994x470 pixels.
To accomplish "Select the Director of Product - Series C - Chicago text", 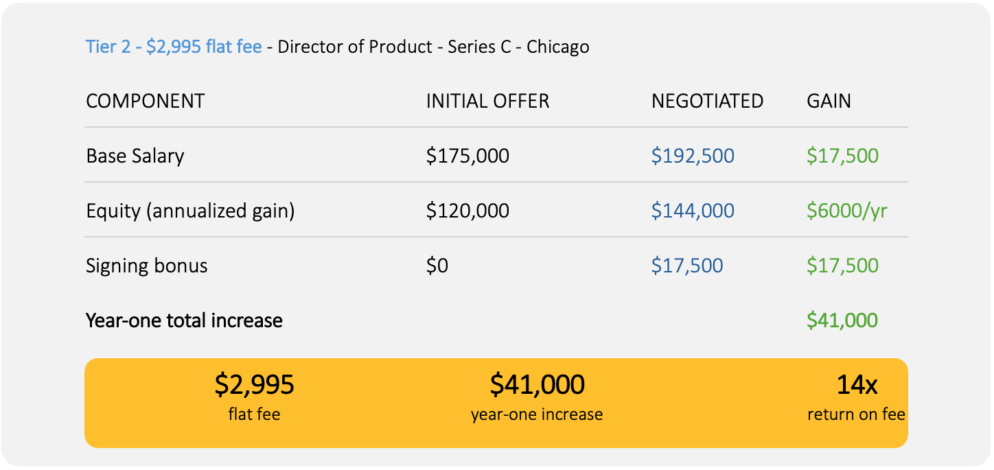I will click(433, 47).
